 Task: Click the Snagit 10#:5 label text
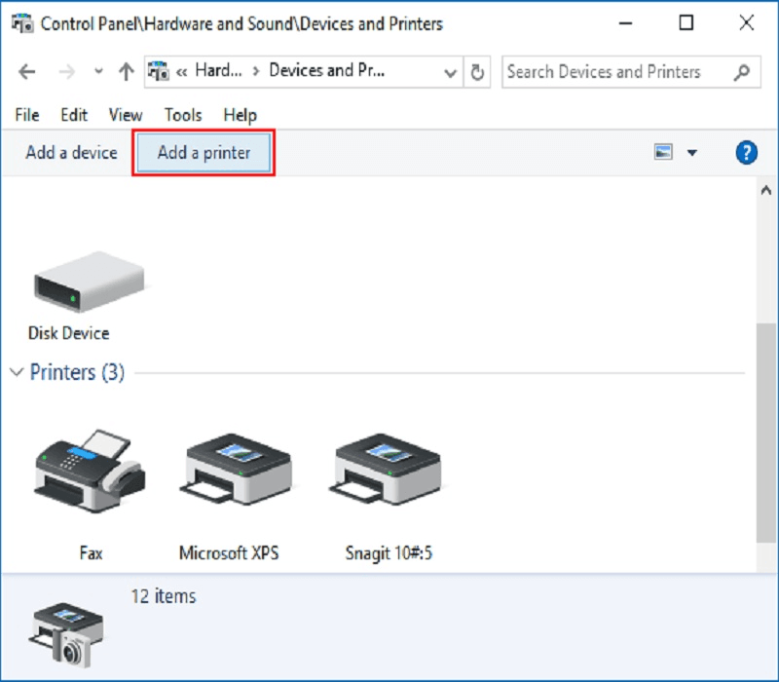click(389, 552)
